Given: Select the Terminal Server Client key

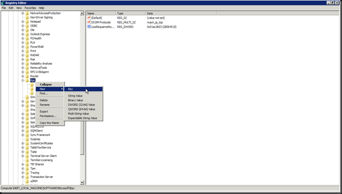Looking at the screenshot, I should [43, 156].
